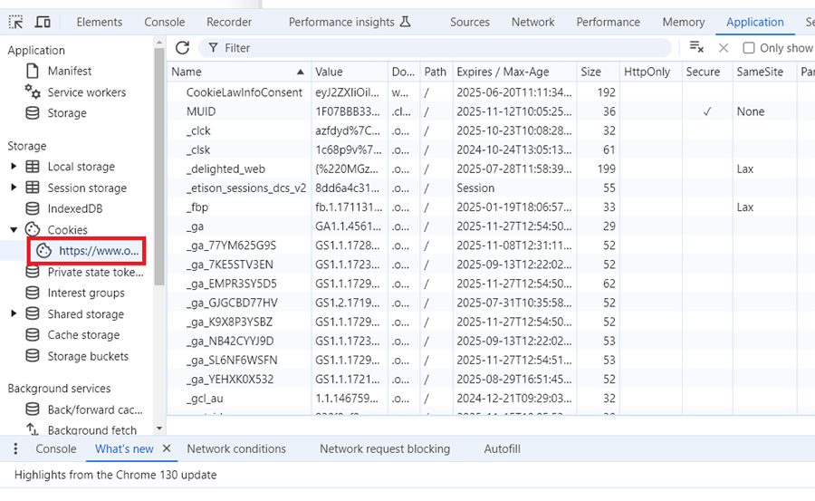
Task: Click the Manifest document icon
Action: [x=33, y=71]
